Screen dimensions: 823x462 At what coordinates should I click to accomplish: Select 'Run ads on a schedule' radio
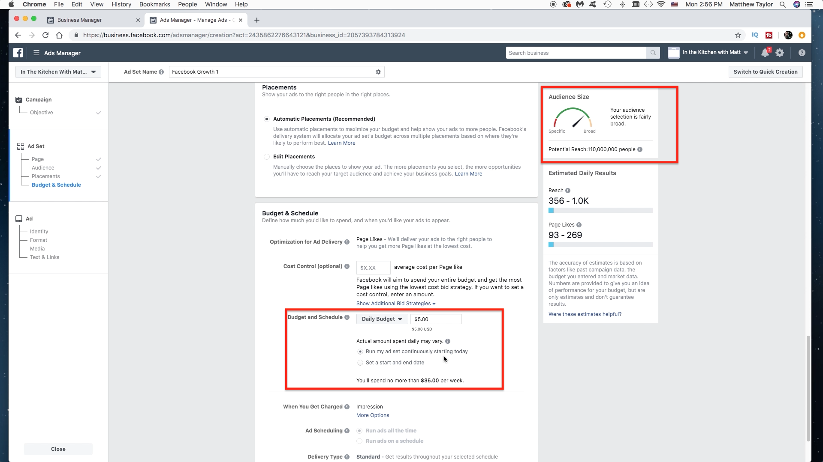[359, 441]
